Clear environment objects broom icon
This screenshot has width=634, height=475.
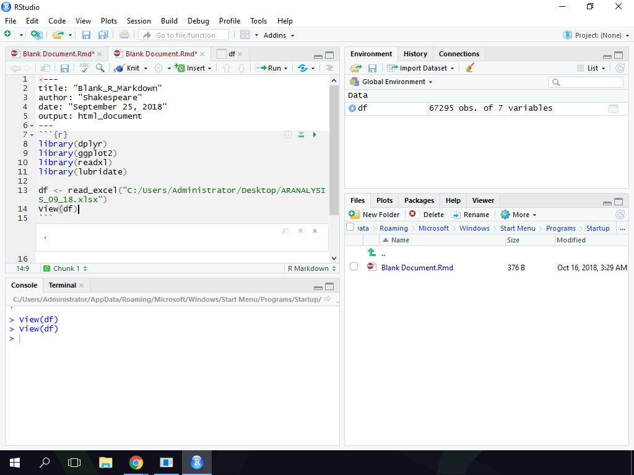pyautogui.click(x=469, y=67)
